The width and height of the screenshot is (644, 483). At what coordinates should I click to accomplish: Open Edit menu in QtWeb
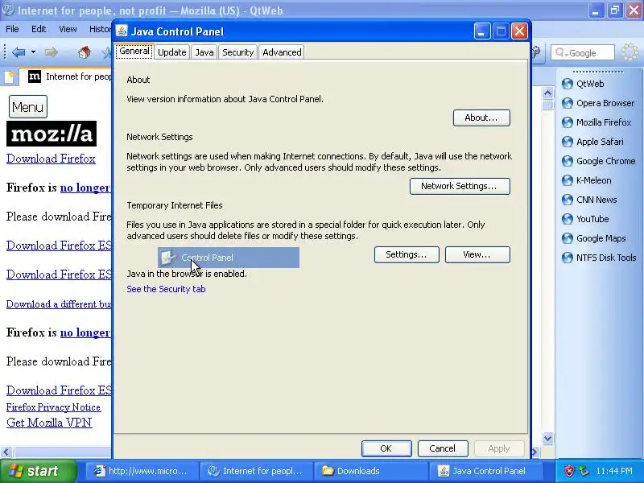(x=39, y=29)
